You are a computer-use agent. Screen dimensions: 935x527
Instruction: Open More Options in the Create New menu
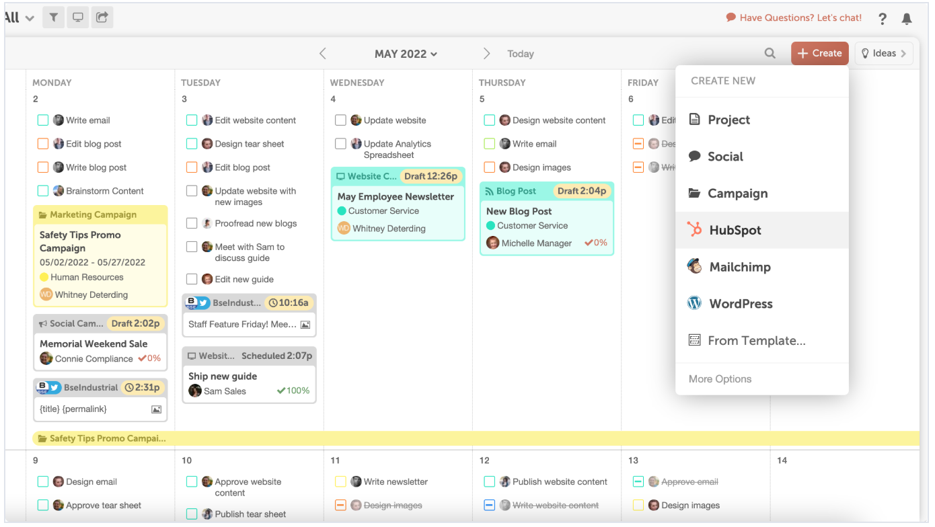click(720, 378)
